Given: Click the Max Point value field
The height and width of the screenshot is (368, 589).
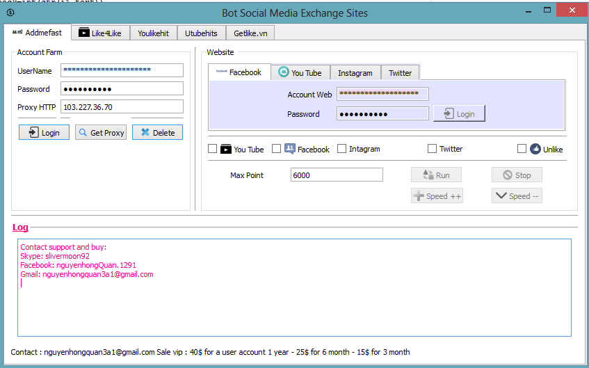Looking at the screenshot, I should [x=337, y=175].
